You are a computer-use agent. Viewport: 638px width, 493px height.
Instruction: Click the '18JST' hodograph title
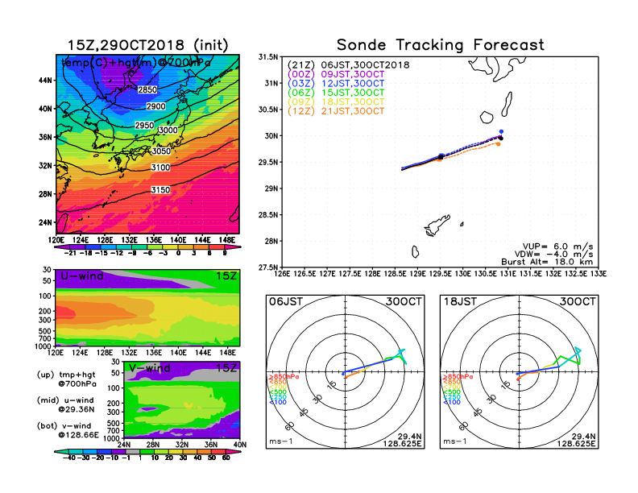click(x=460, y=302)
